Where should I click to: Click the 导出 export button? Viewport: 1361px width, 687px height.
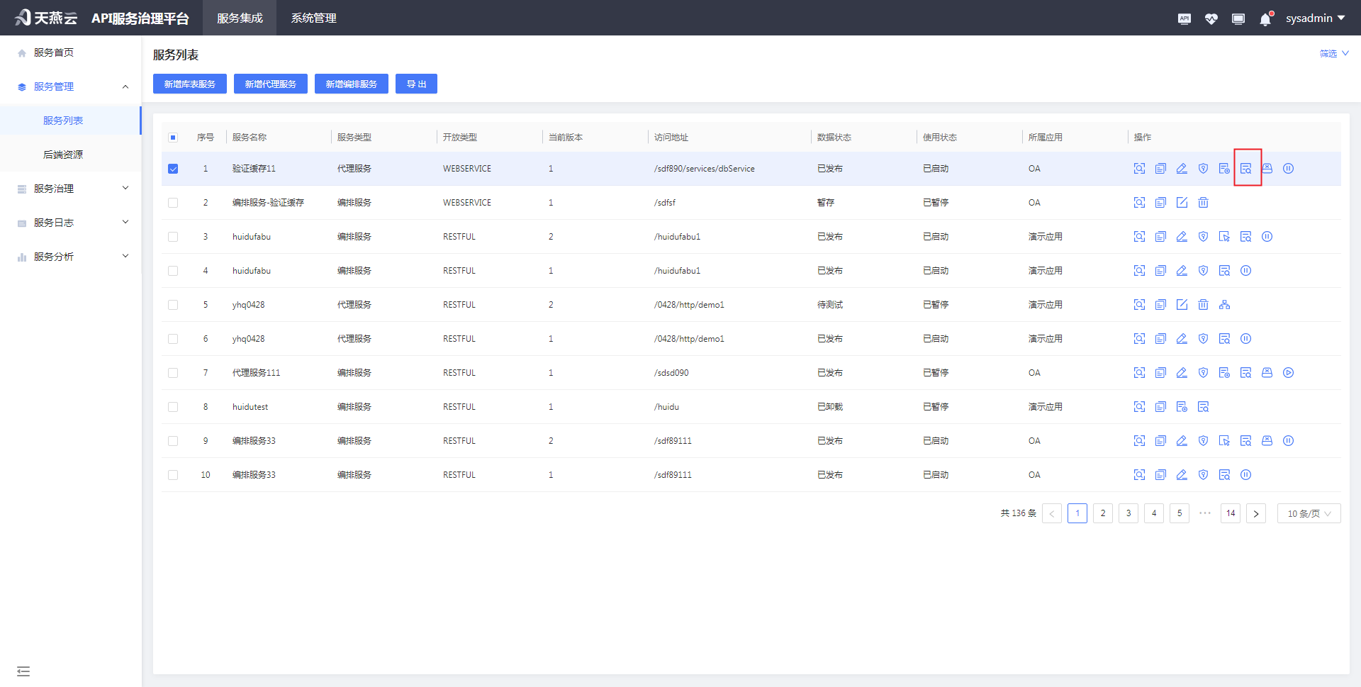pos(416,84)
